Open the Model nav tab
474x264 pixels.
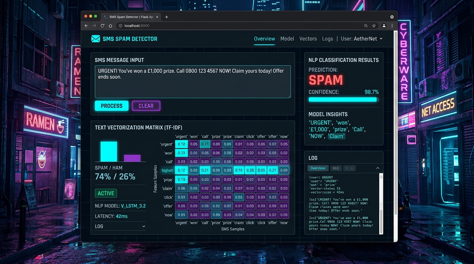[x=287, y=39]
